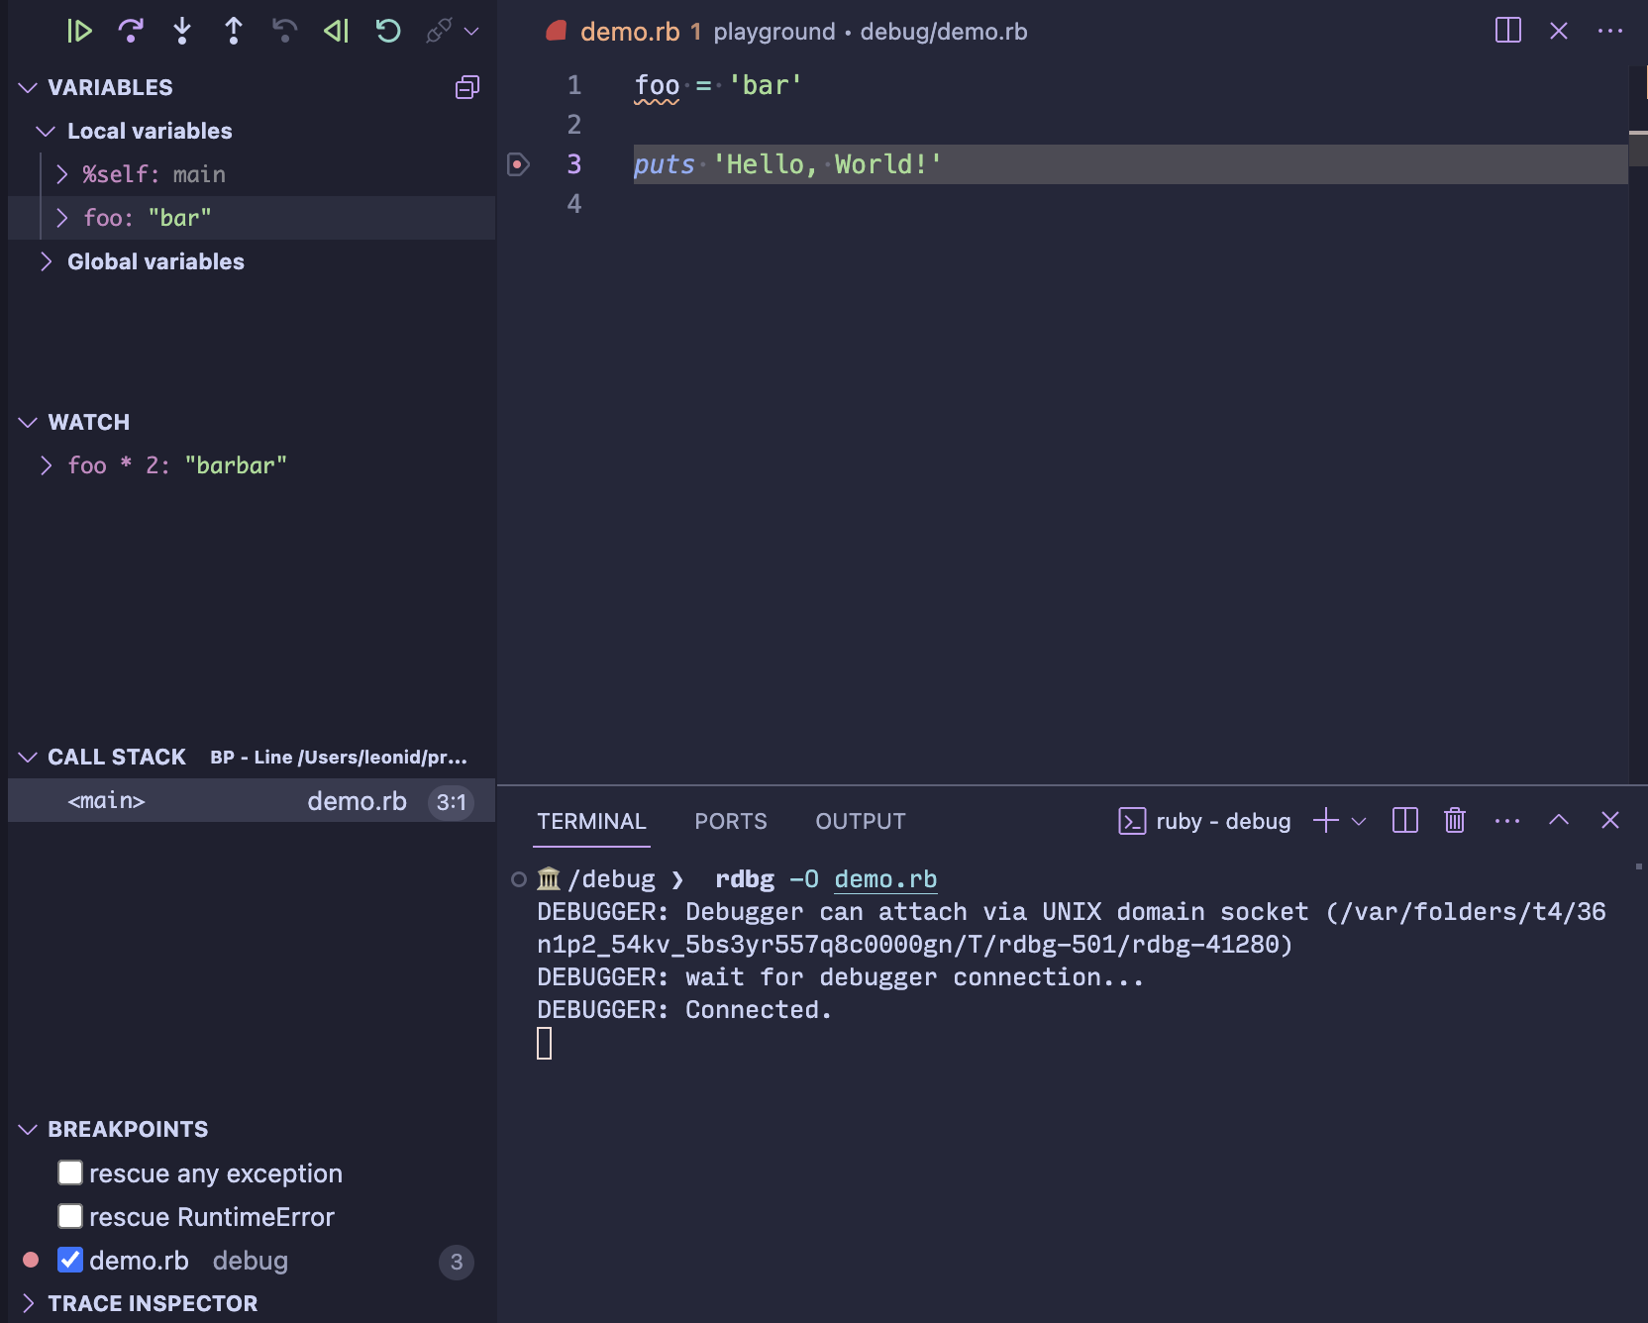Kill the terminal with the trash icon

click(1455, 820)
